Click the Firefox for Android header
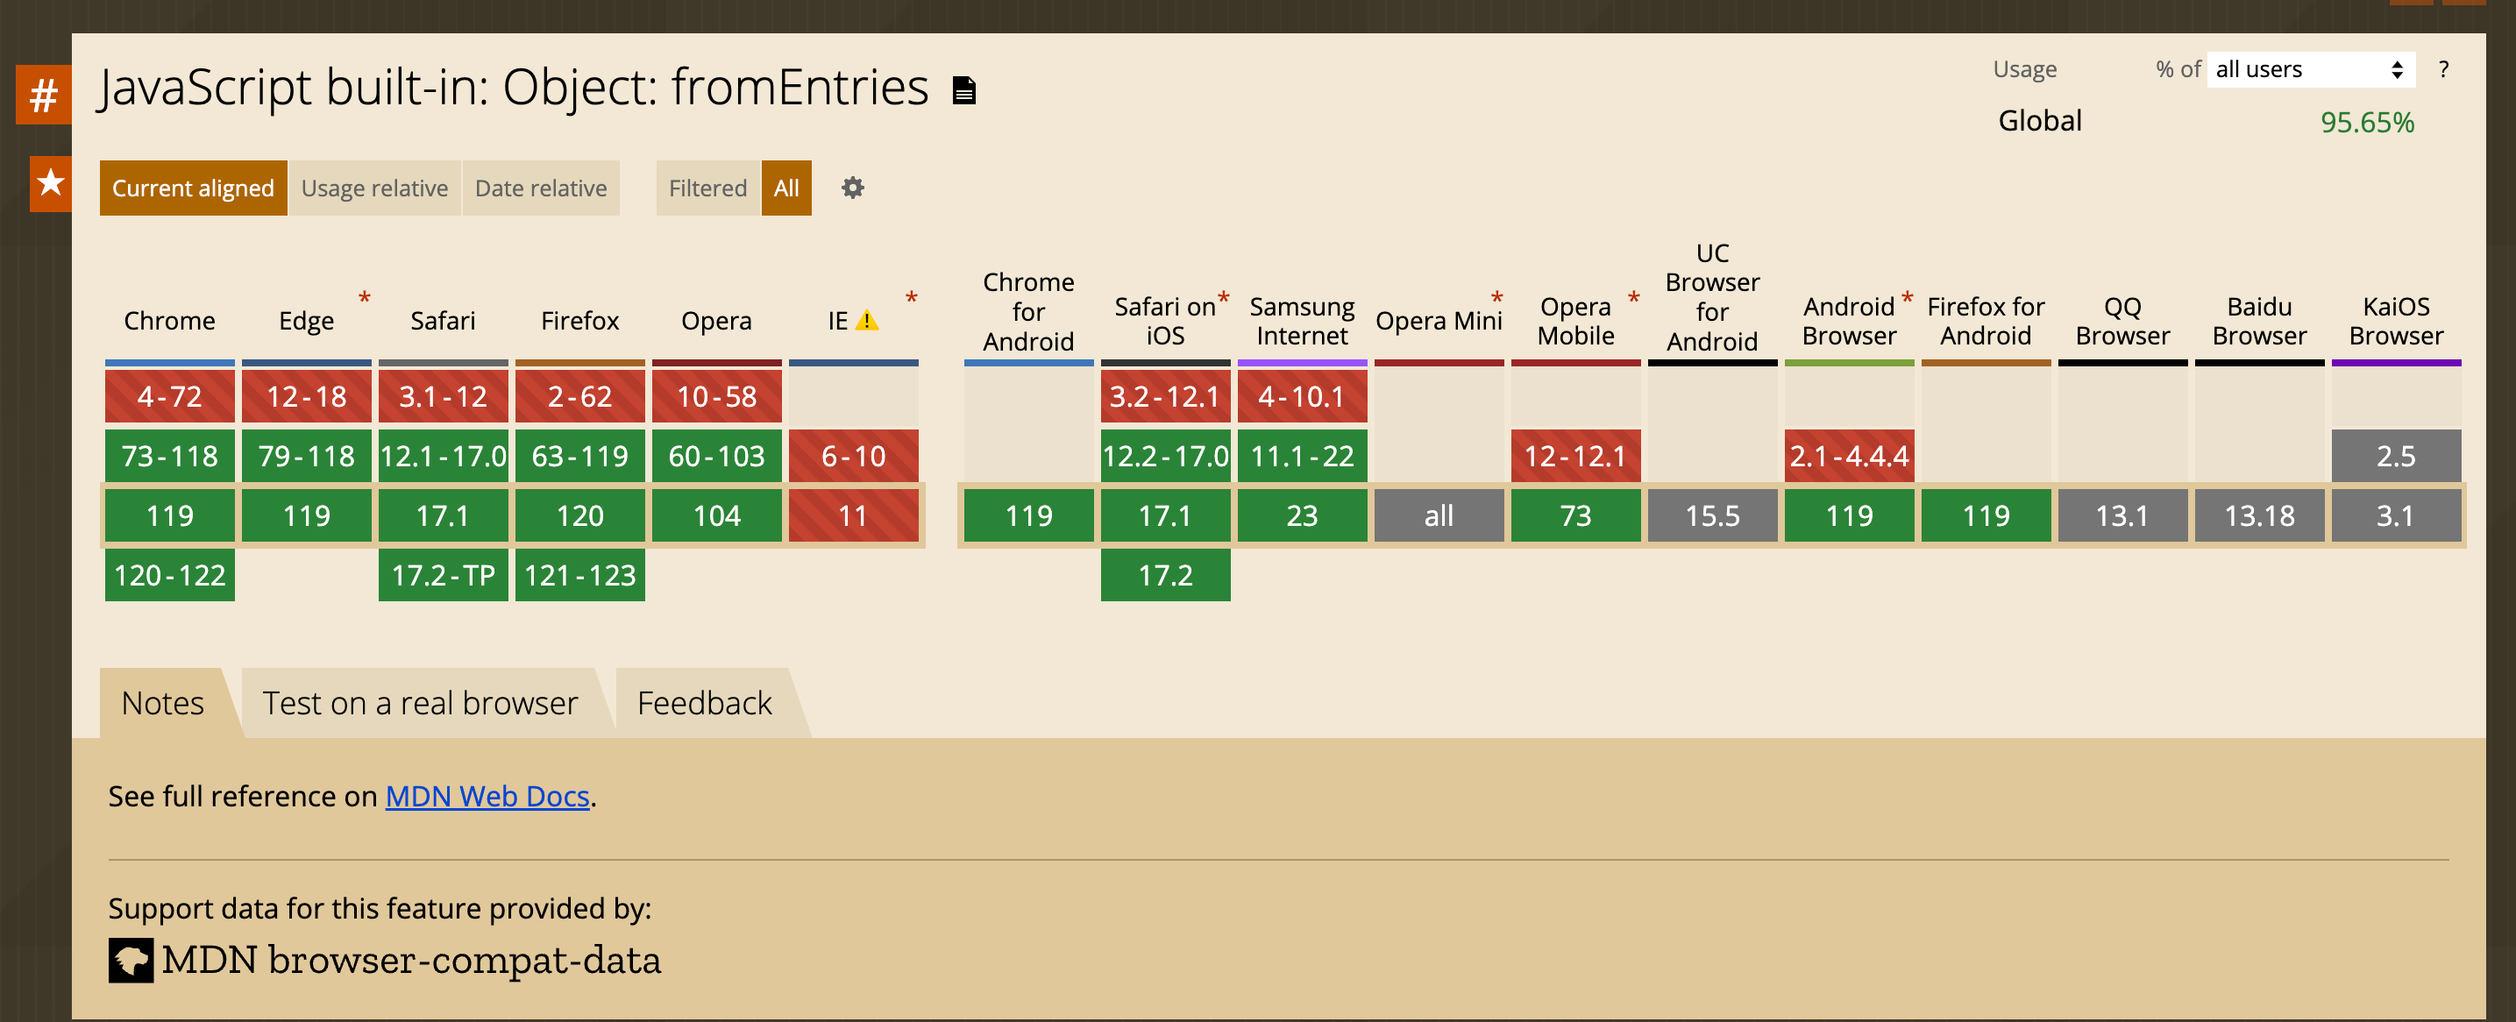Screen dimensions: 2516x1022 [1986, 320]
